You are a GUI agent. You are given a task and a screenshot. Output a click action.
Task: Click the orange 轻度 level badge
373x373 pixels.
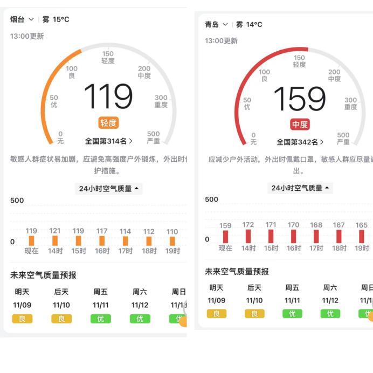tap(108, 123)
